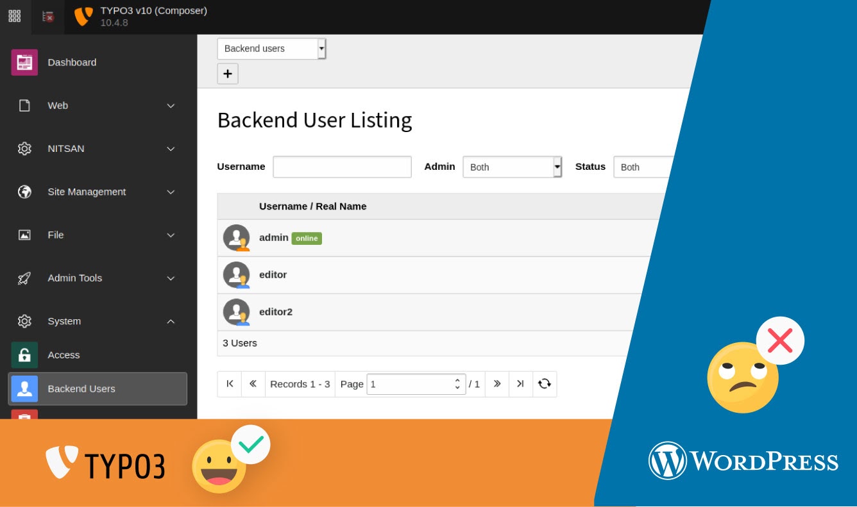Jump to last page with the end arrow
Image resolution: width=857 pixels, height=507 pixels.
pos(520,383)
